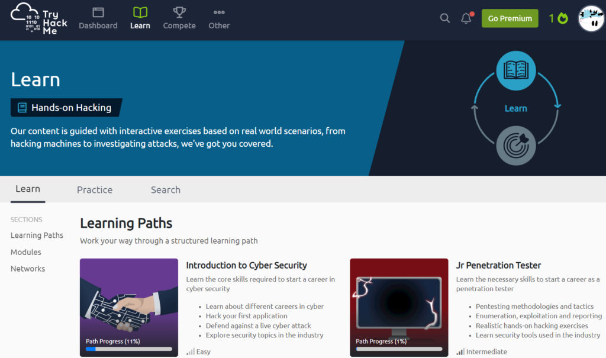Click the Dashboard window icon
Viewport: 606px width, 358px height.
coord(98,12)
